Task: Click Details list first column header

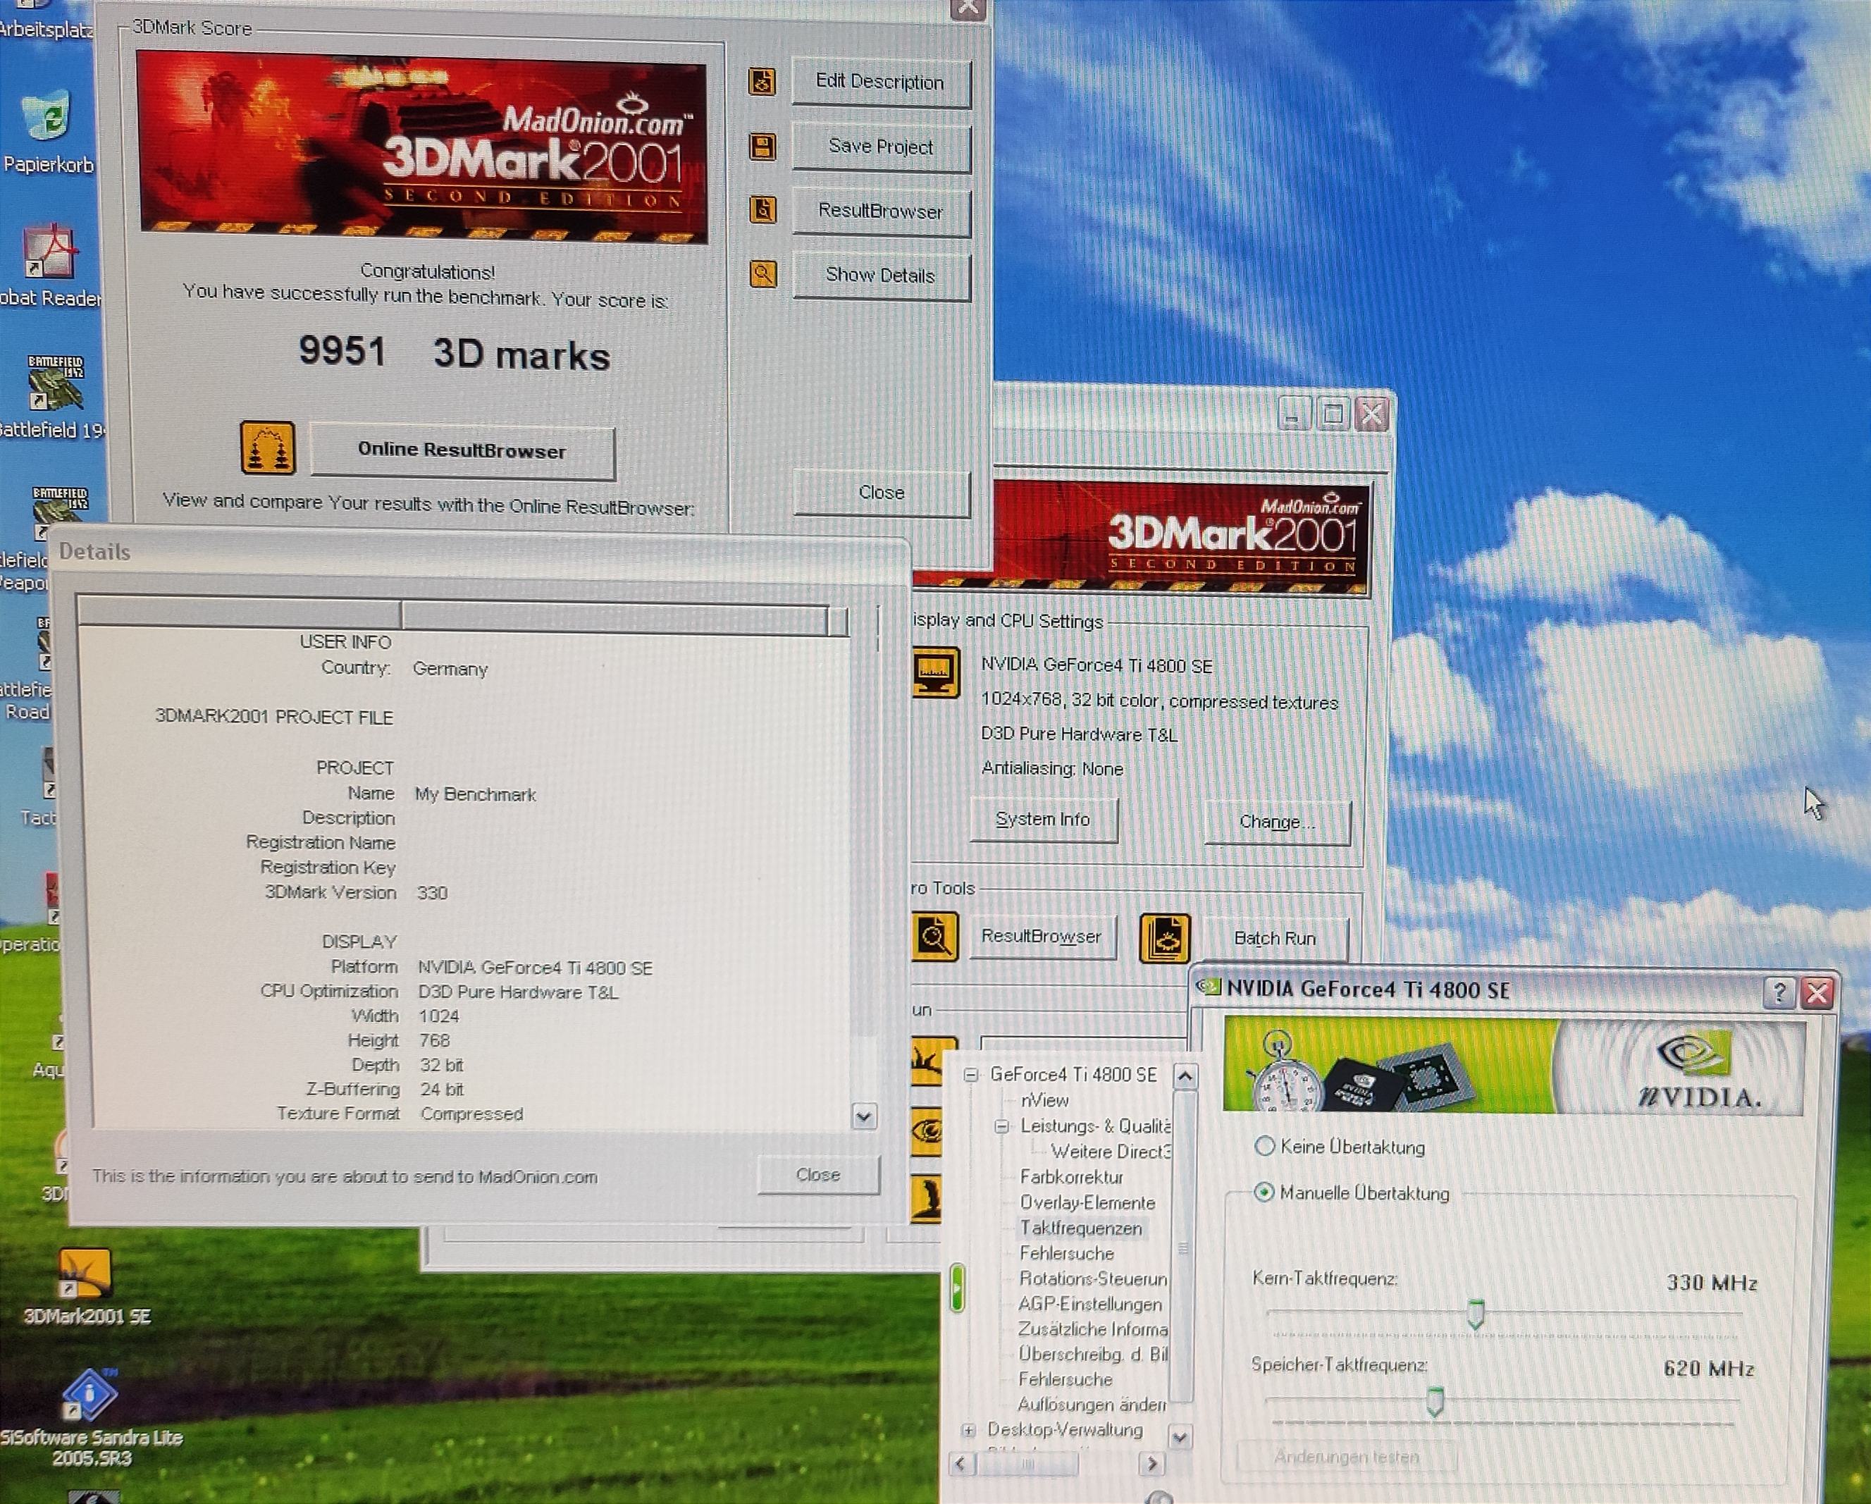Action: 240,612
